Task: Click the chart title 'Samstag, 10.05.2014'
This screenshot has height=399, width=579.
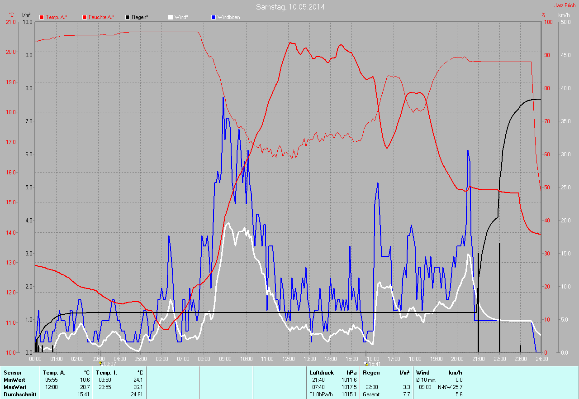Action: click(290, 7)
